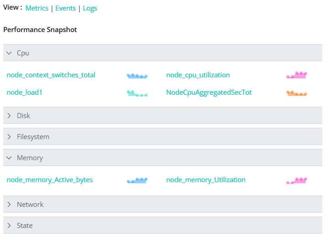Open the node_context_switches_total metric link
The image size is (326, 238).
51,75
